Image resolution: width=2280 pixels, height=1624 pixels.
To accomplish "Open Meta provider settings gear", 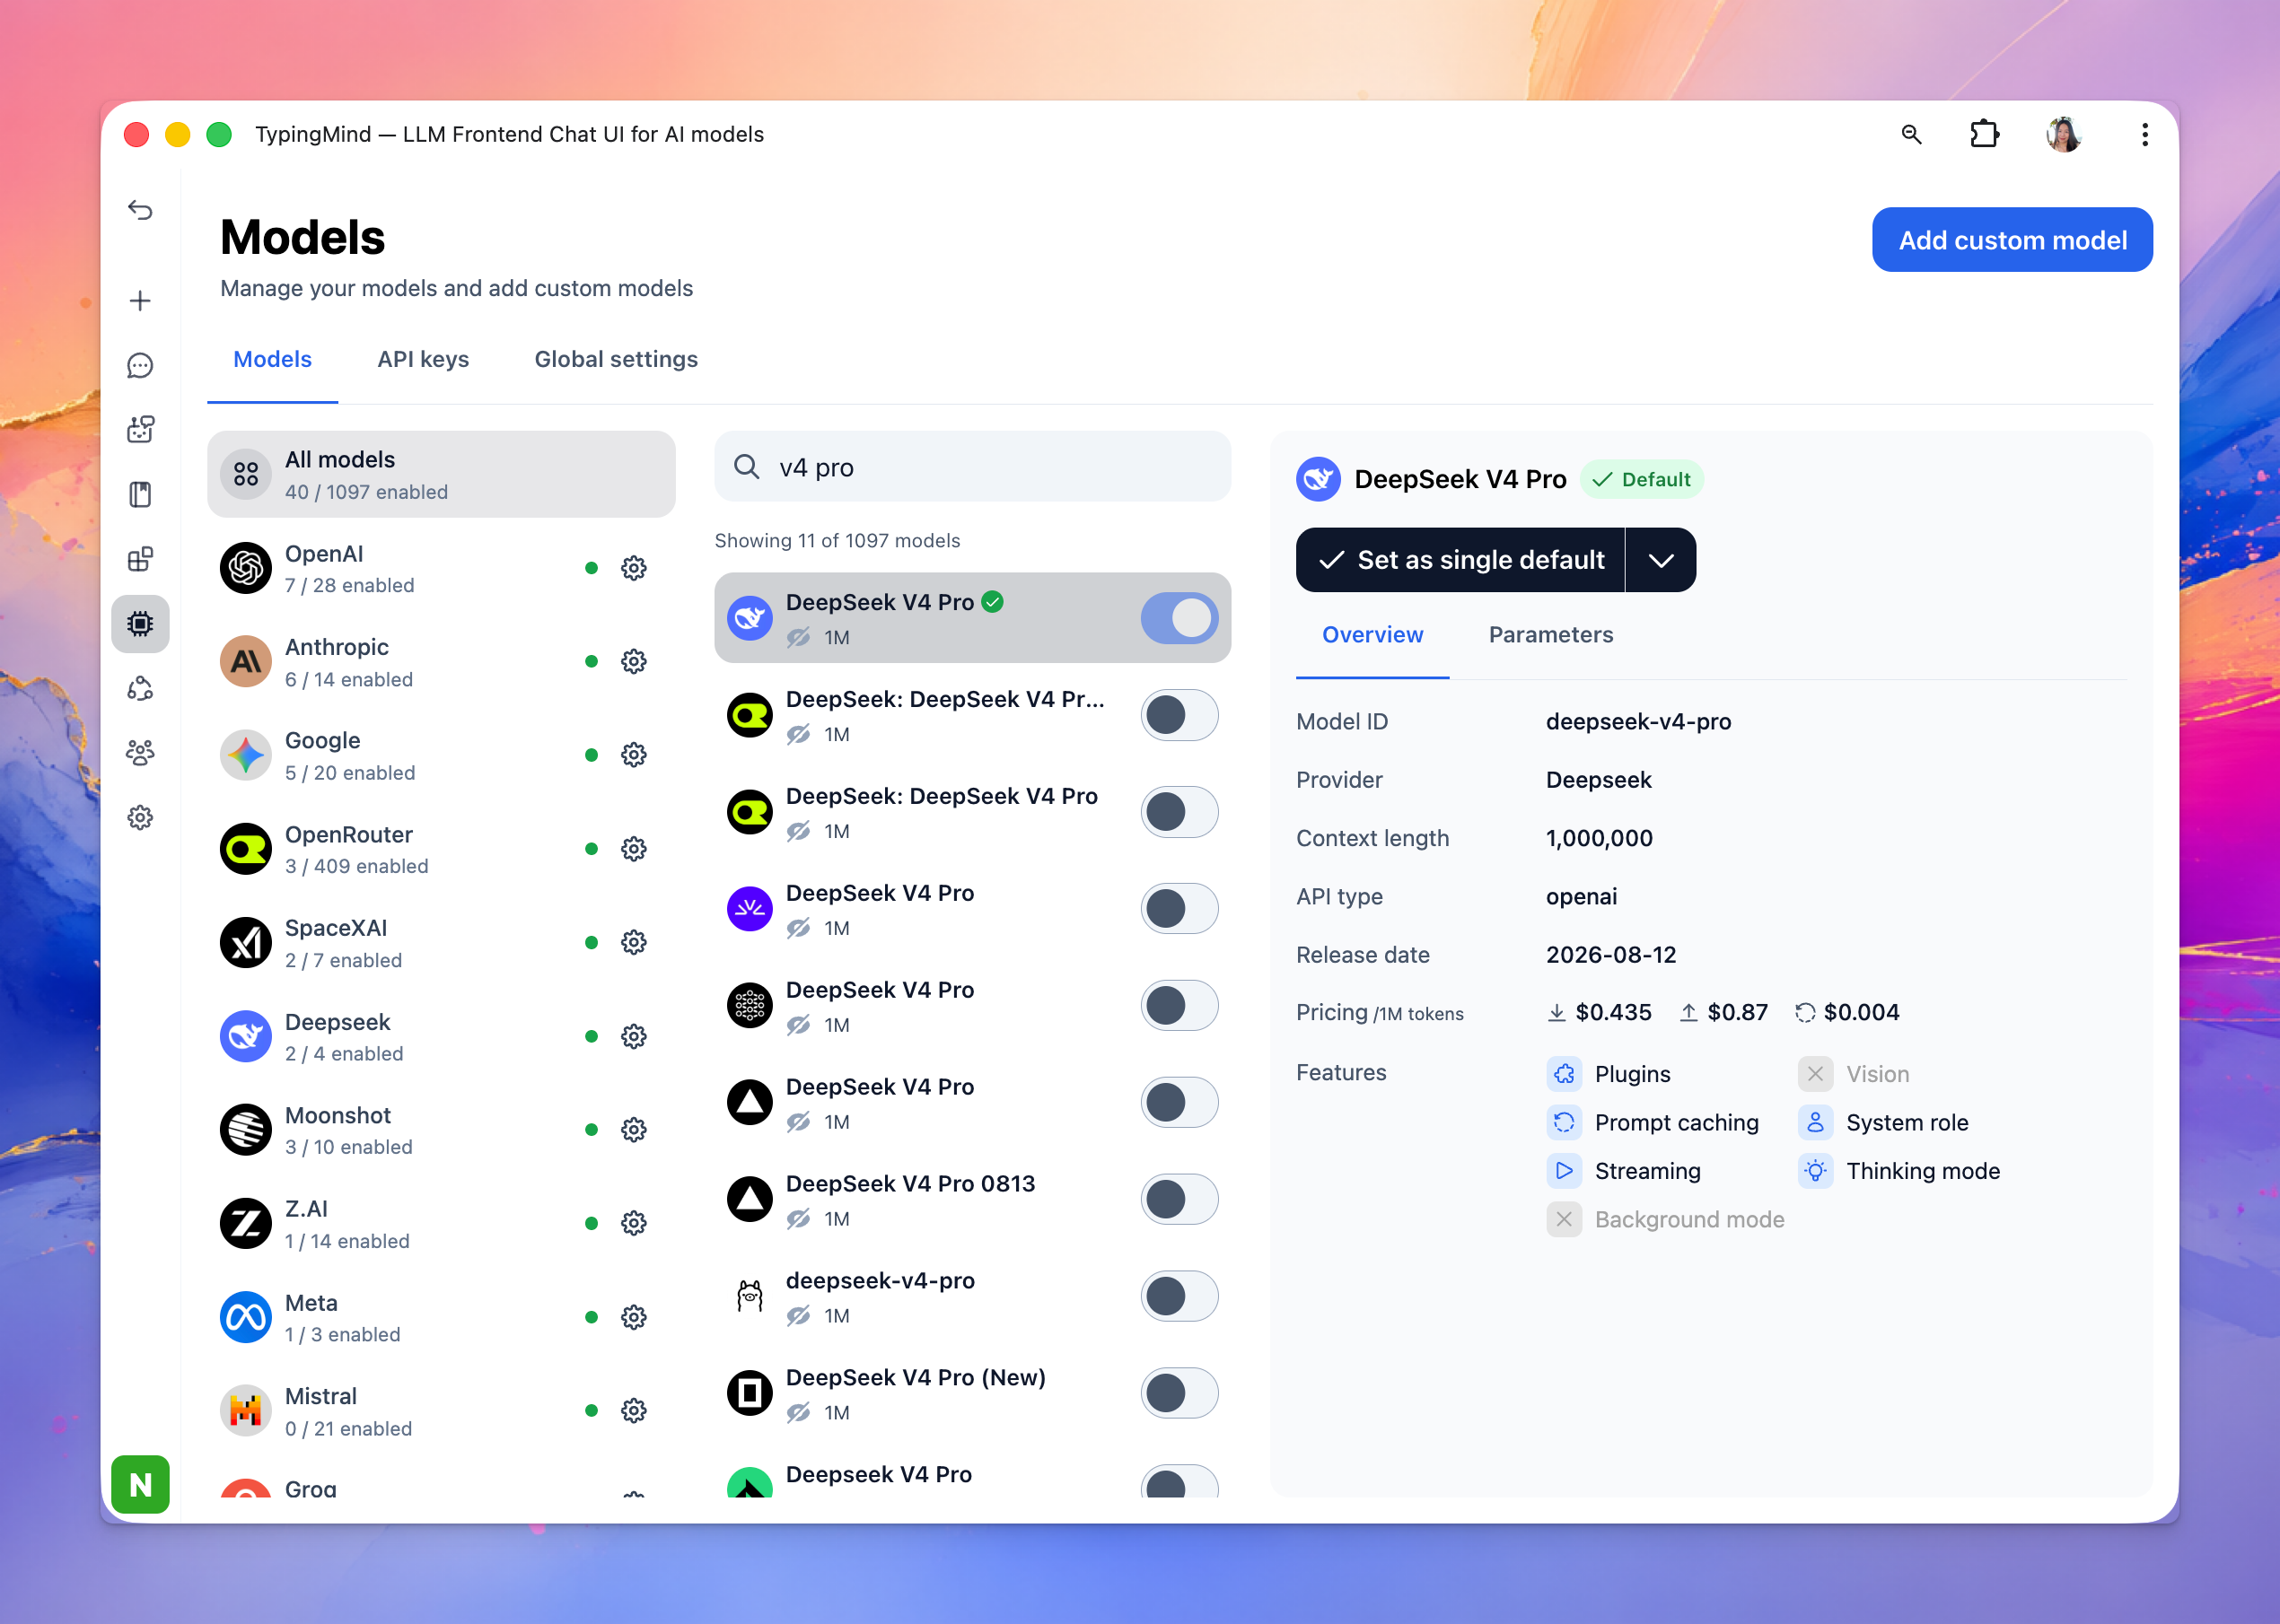I will pos(633,1317).
